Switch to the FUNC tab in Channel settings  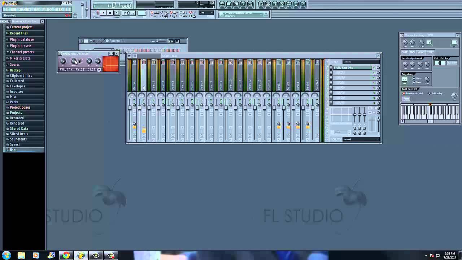point(430,52)
